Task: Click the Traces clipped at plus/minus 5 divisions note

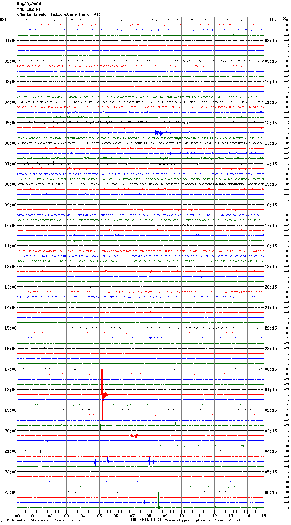Action: [207, 521]
